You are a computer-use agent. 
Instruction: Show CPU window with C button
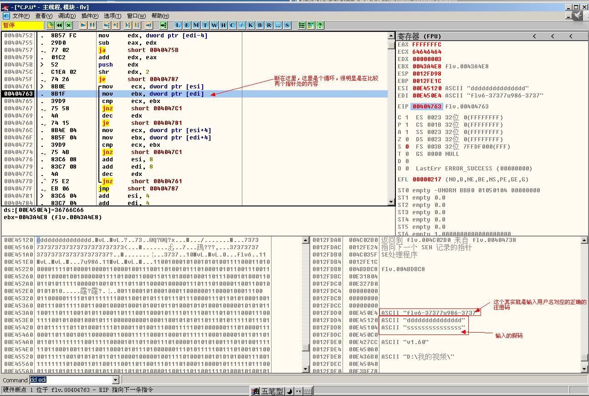point(233,26)
